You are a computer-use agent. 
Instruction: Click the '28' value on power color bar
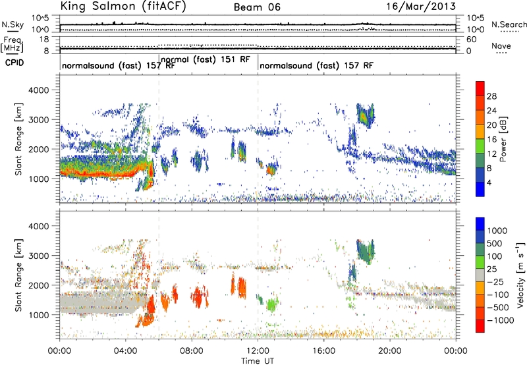click(491, 96)
